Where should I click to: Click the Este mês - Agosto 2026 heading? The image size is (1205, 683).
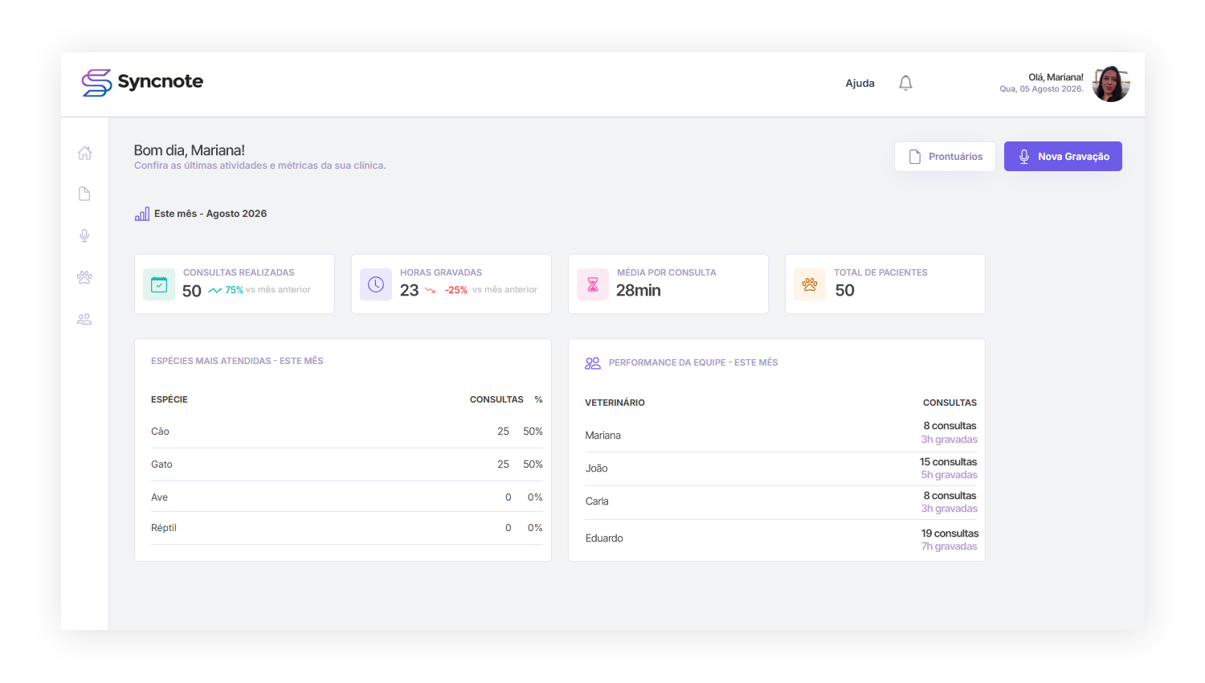(x=210, y=214)
